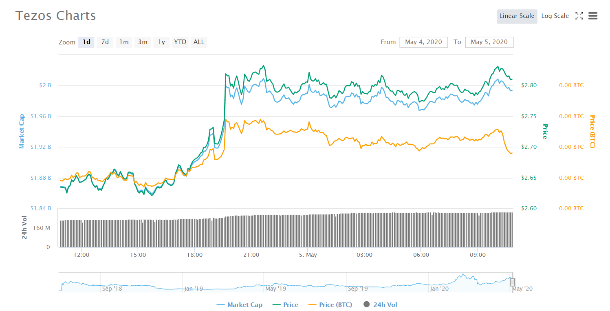
Task: Click the $2.70 price axis label
Action: [529, 147]
